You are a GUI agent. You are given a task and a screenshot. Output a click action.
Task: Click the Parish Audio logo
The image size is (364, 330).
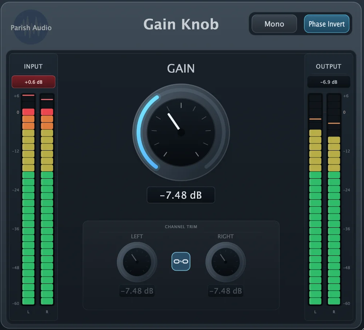31,27
